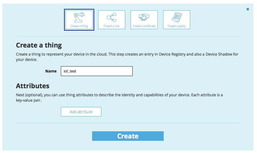Screen dimensions: 257x153
Task: Choose the Create a certificate handshake tile
Action: (x=144, y=20)
